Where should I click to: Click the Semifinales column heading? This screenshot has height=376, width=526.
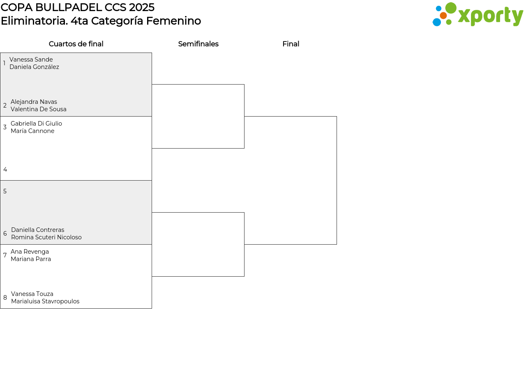coord(198,44)
